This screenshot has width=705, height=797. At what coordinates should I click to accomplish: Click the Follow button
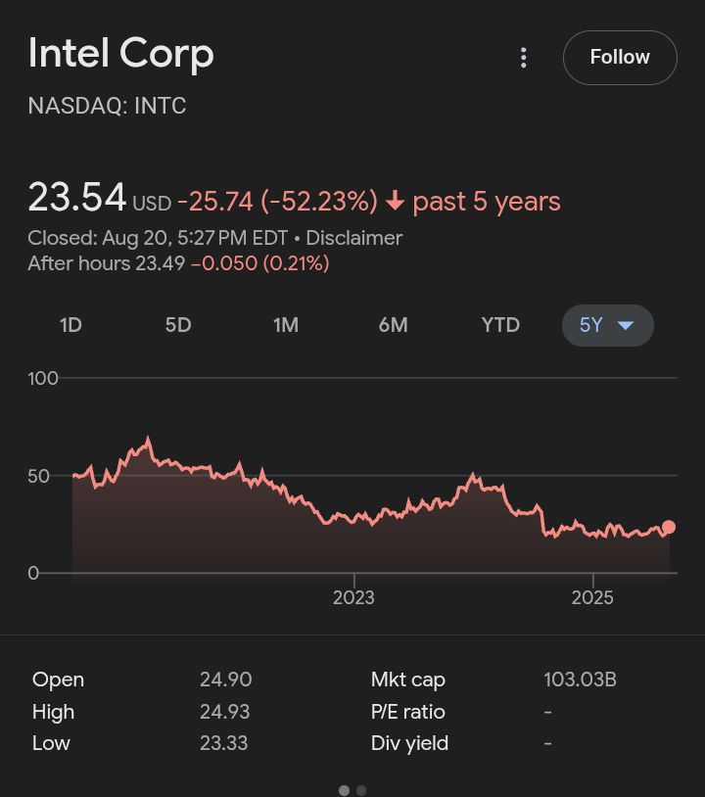pos(620,58)
